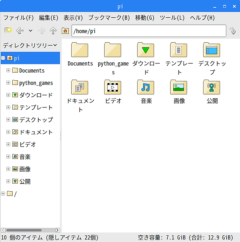Open the 表示(V) menu
The width and height of the screenshot is (240, 242).
pos(73,18)
